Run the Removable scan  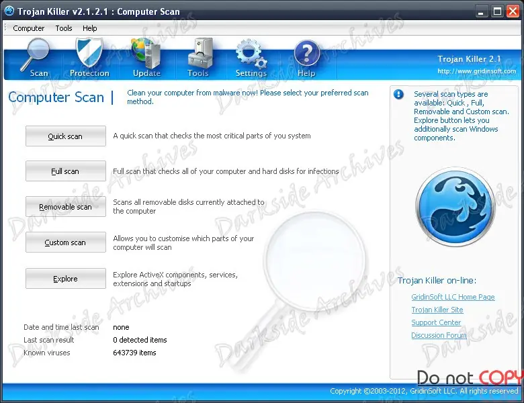(66, 207)
